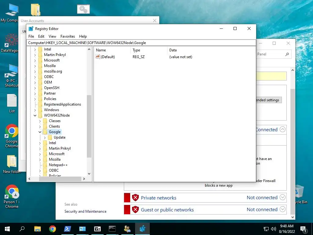The width and height of the screenshot is (313, 235).
Task: Expand the Classes key chevron
Action: pyautogui.click(x=40, y=121)
